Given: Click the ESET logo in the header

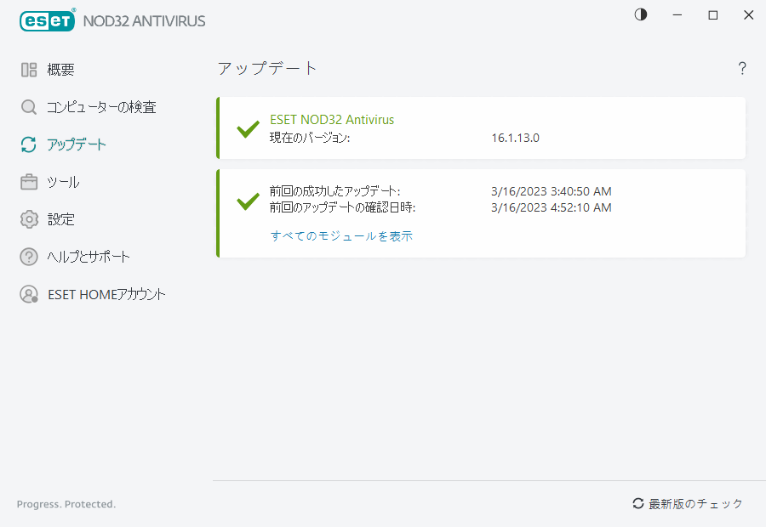Looking at the screenshot, I should (x=48, y=20).
